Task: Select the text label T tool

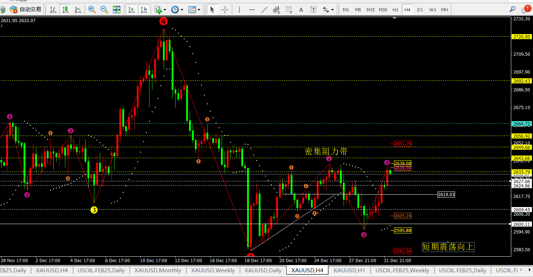Action: tap(313, 9)
